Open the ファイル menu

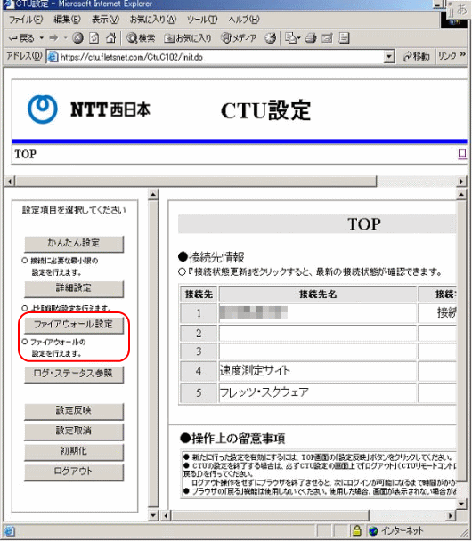click(25, 20)
